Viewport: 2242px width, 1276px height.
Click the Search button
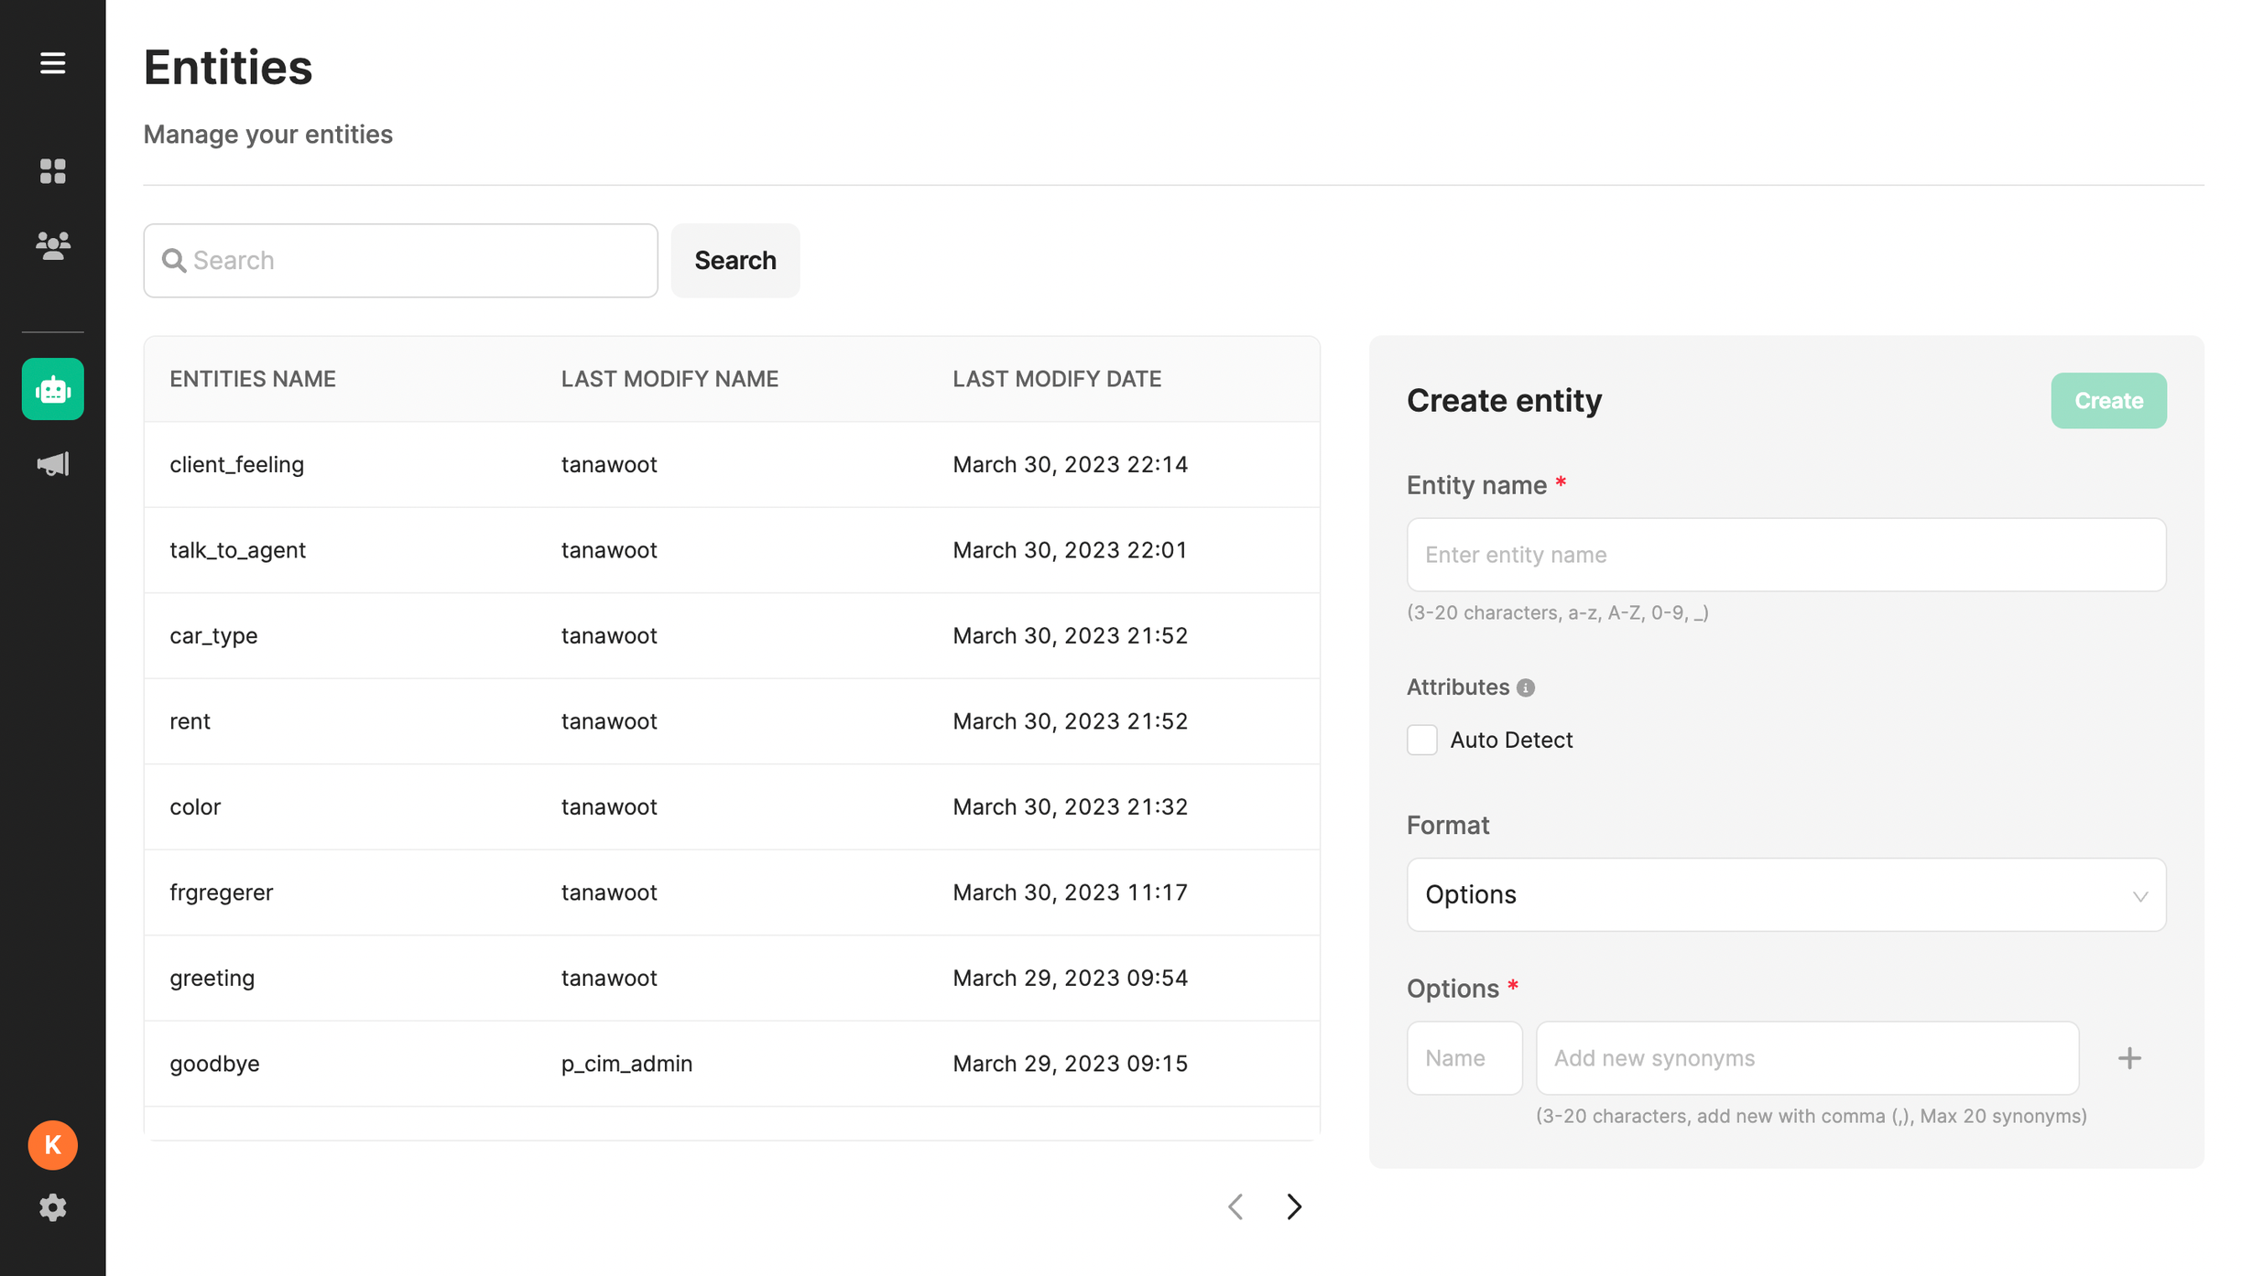pyautogui.click(x=735, y=260)
